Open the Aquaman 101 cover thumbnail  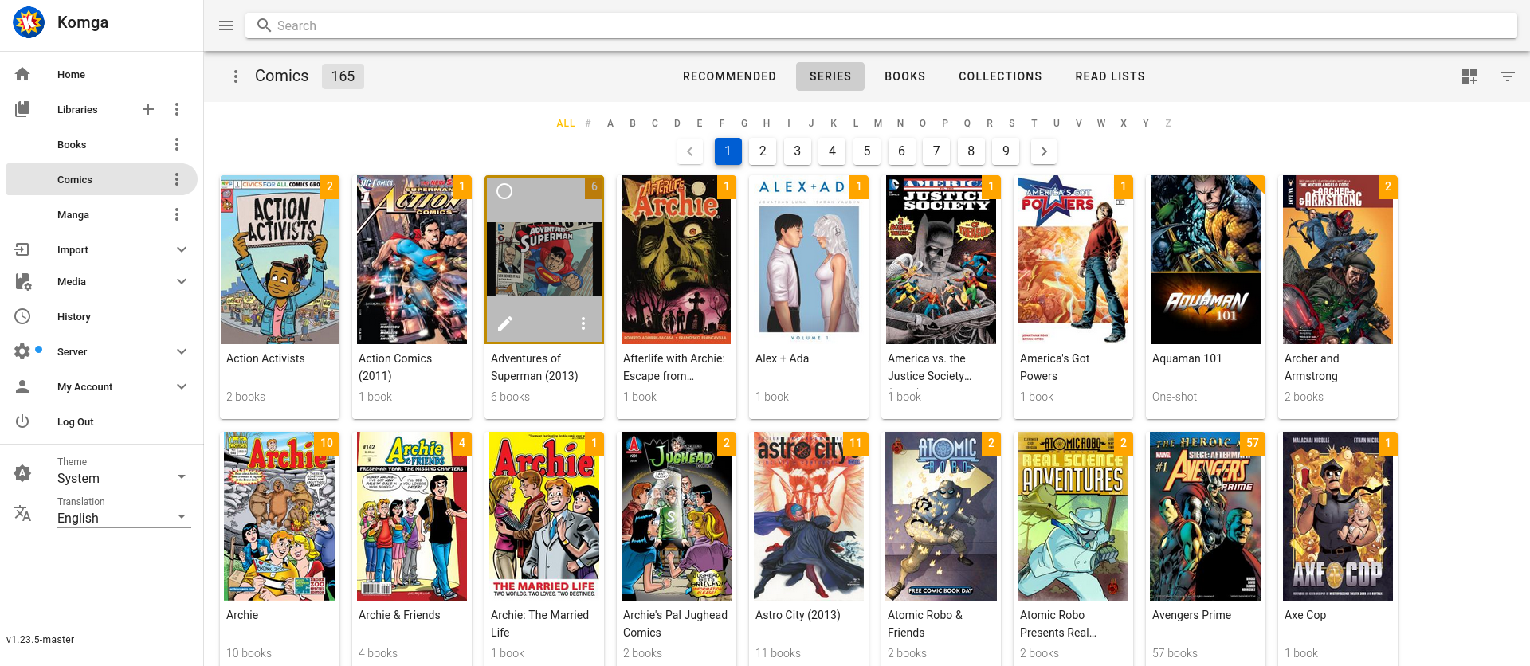click(x=1206, y=260)
